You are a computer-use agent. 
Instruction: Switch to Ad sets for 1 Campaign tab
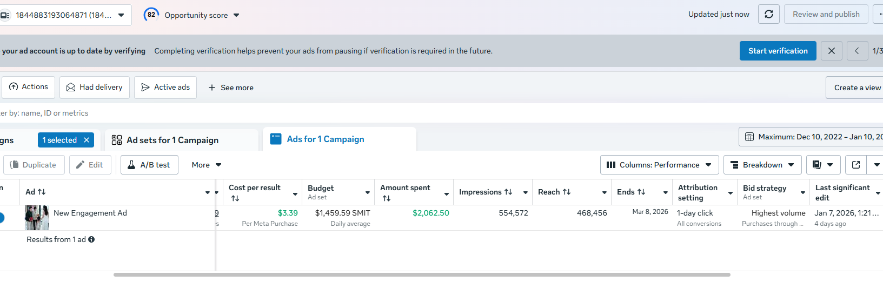pyautogui.click(x=172, y=140)
